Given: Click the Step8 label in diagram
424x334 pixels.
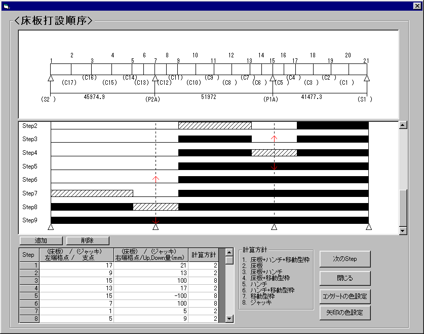Looking at the screenshot, I should click(30, 207).
